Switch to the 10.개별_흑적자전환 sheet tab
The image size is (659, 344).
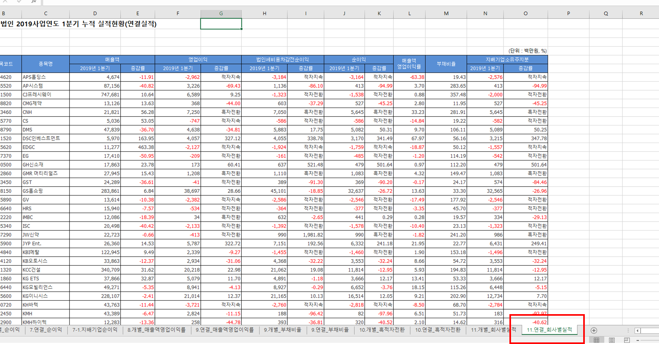(x=382, y=330)
